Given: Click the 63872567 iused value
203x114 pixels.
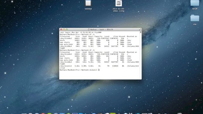Looking at the screenshot, I should [x=105, y=38].
